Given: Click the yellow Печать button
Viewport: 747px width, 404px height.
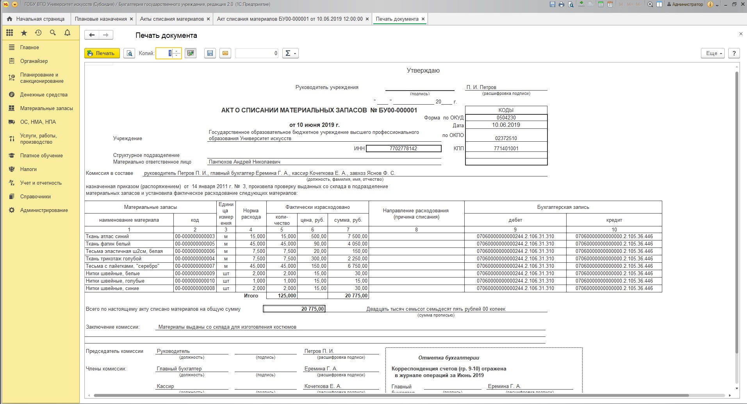Looking at the screenshot, I should pos(102,53).
